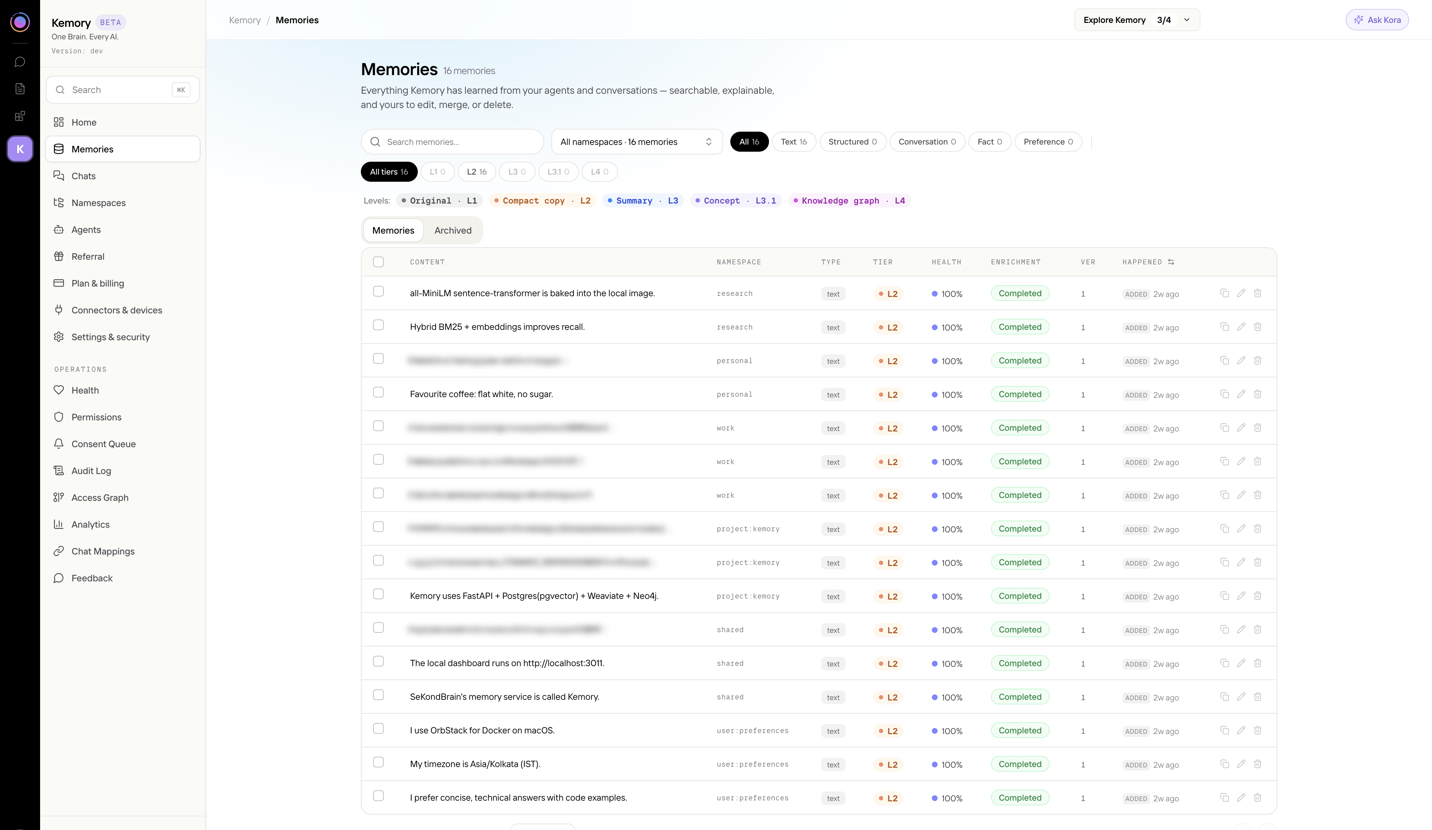Edit the 'Kemory uses FastAPI' memory
Viewport: 1432px width, 830px height.
(1241, 596)
